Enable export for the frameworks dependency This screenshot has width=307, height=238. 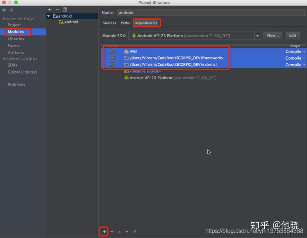click(x=112, y=58)
